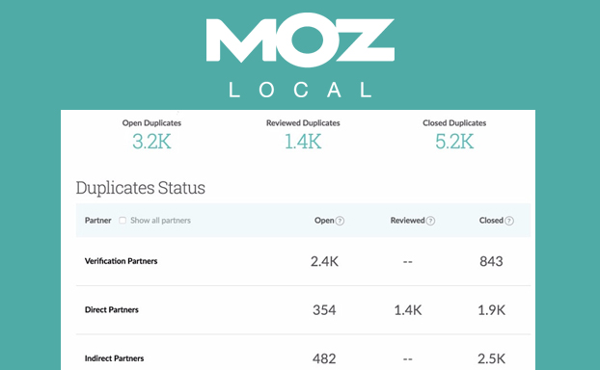Open the Verification Partners row
Viewport: 600px width, 370px height.
coord(303,261)
